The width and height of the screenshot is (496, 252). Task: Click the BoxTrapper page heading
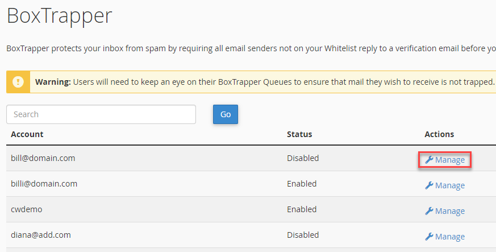59,16
